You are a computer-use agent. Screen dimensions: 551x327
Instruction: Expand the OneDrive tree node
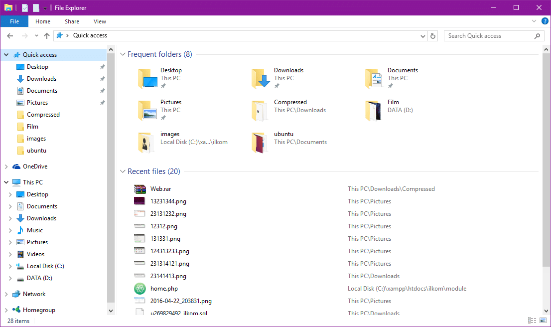click(x=6, y=166)
